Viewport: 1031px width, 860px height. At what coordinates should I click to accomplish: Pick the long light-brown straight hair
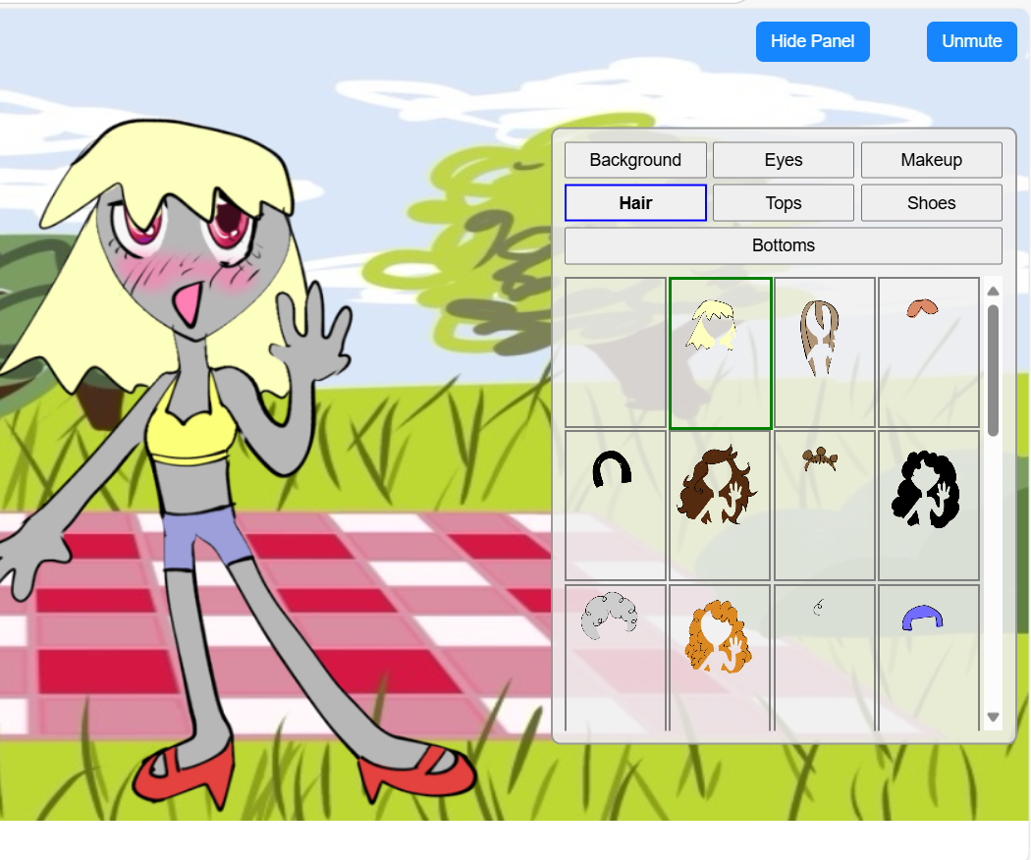click(x=825, y=353)
